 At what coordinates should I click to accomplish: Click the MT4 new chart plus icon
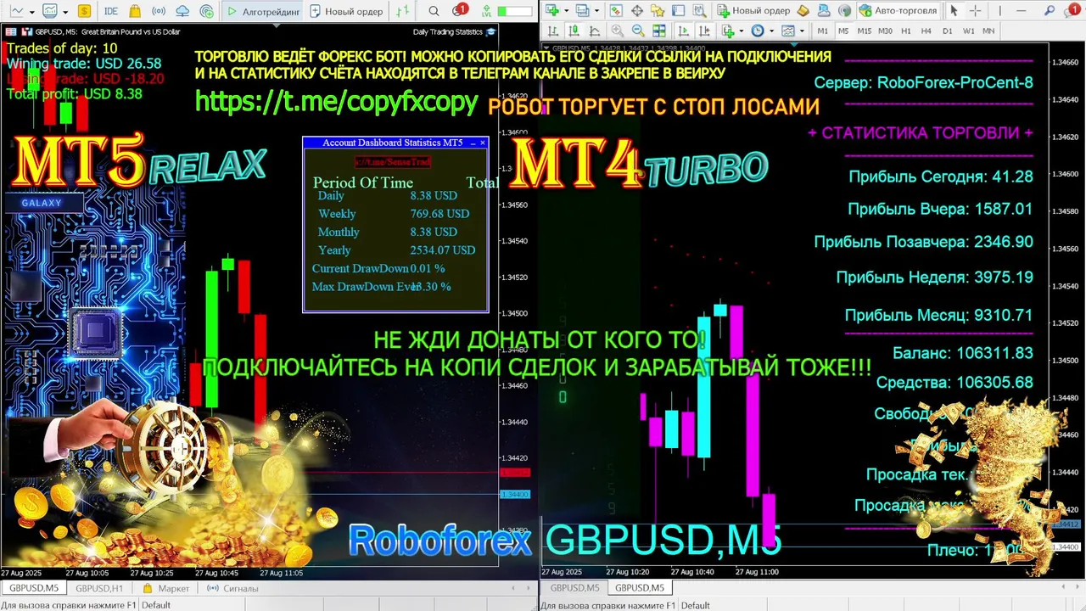(x=551, y=10)
